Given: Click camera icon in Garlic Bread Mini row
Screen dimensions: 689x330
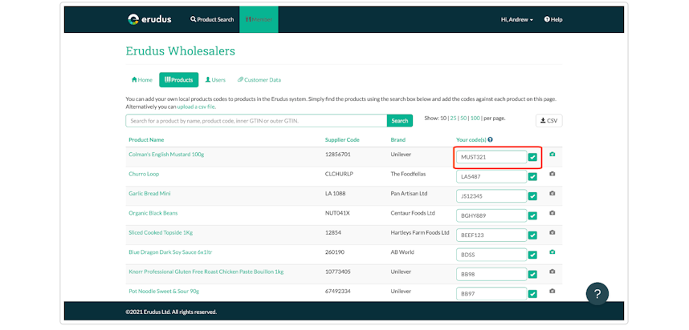Looking at the screenshot, I should [552, 193].
